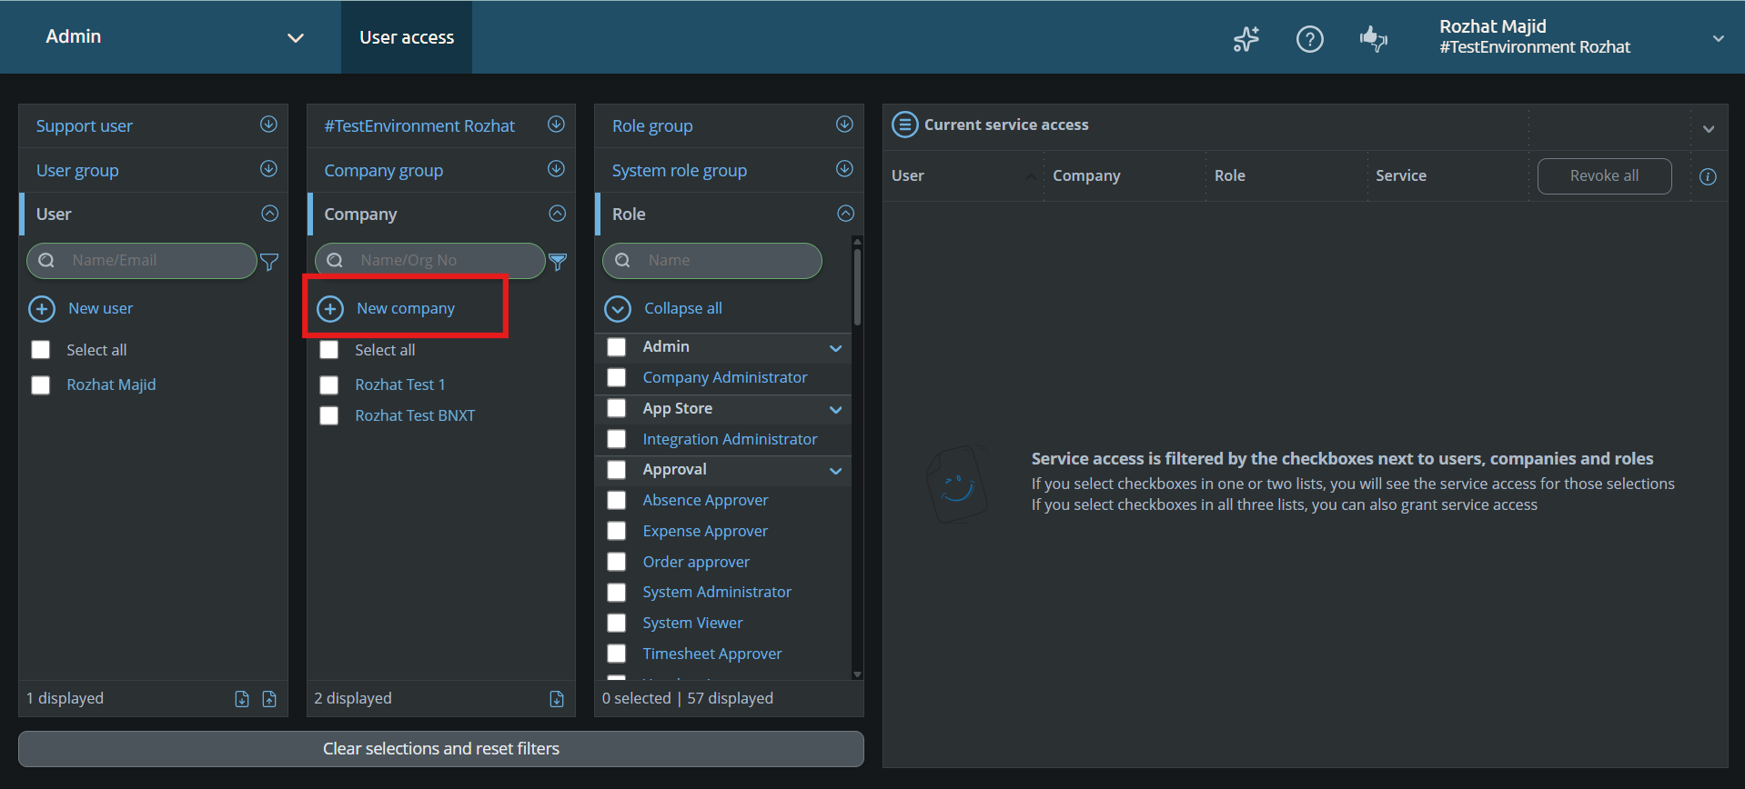Click the search icon in role Name field
Viewport: 1745px width, 789px height.
point(622,261)
